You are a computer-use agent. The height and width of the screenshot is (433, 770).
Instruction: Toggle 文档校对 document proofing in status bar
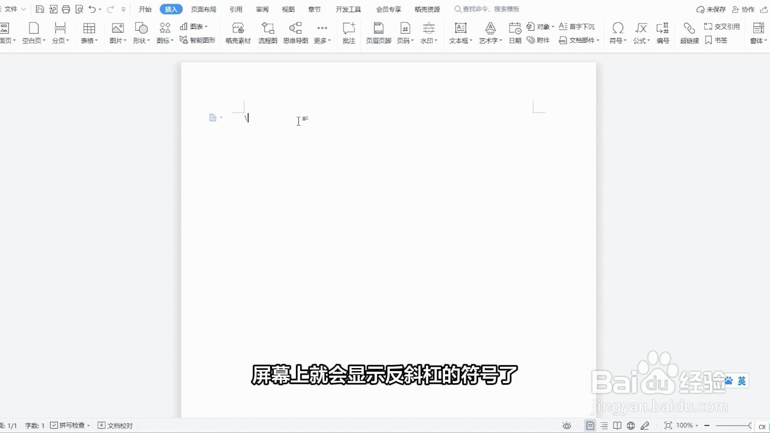point(114,425)
